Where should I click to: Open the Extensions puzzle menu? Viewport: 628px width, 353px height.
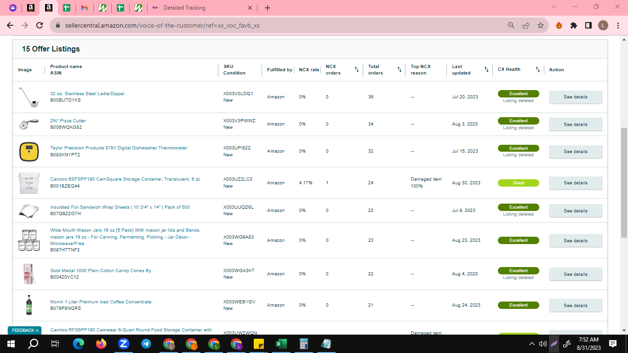(x=574, y=25)
